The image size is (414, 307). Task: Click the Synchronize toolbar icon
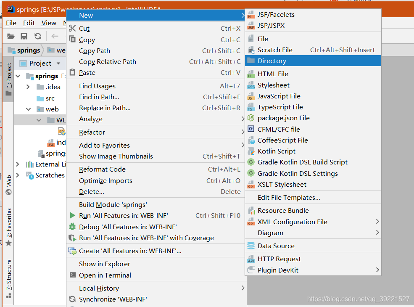38,36
